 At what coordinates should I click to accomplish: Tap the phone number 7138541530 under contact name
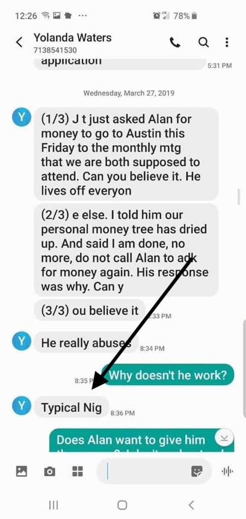pyautogui.click(x=55, y=50)
